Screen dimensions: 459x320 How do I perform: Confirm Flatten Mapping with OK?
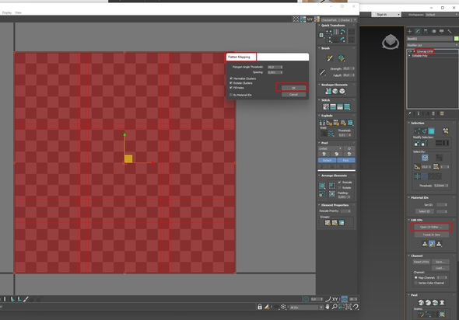293,88
